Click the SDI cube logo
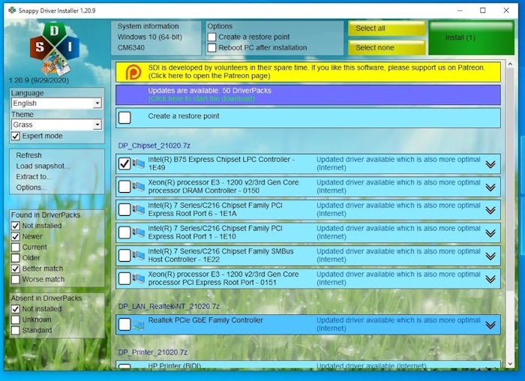This screenshot has height=381, width=525. click(55, 47)
